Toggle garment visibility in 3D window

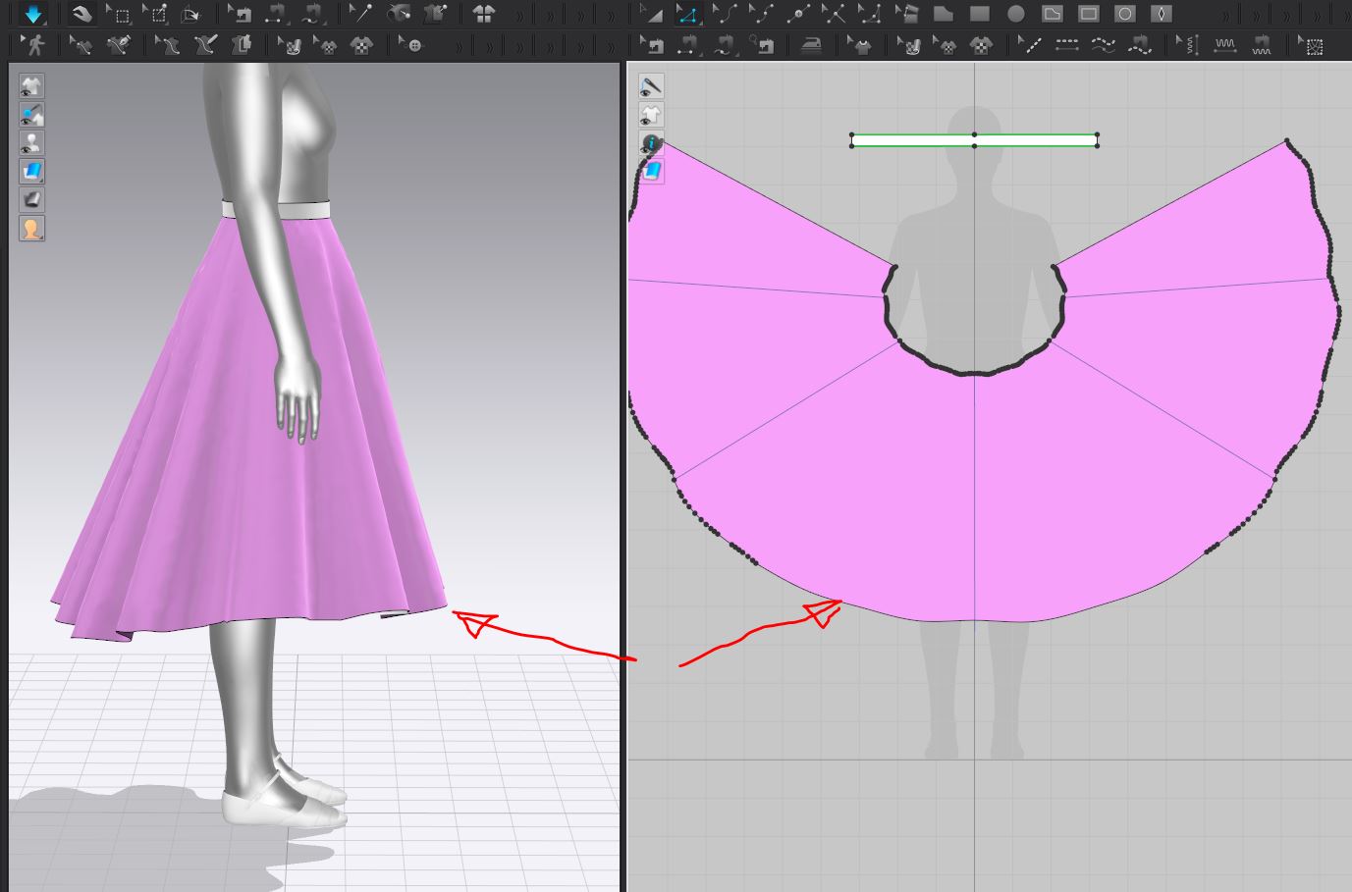pos(31,86)
